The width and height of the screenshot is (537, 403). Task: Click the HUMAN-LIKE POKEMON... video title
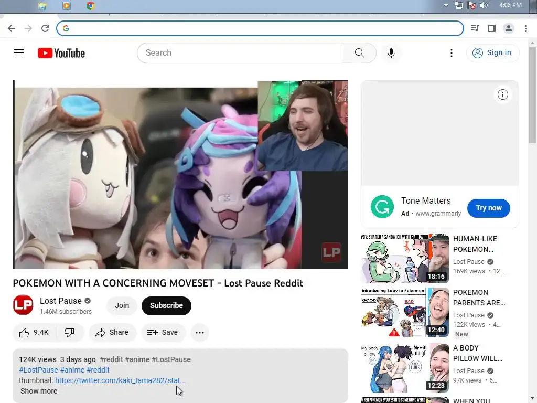point(475,244)
